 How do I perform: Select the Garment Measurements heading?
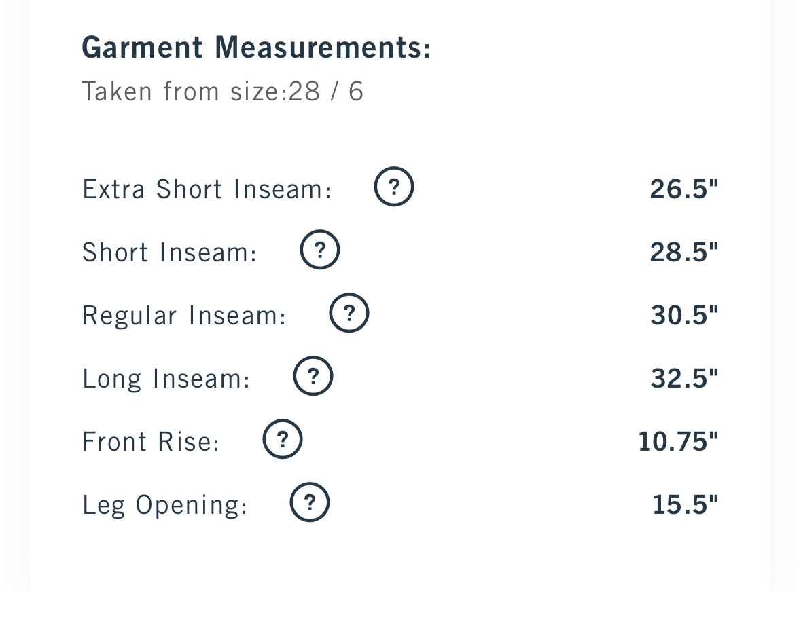point(256,48)
